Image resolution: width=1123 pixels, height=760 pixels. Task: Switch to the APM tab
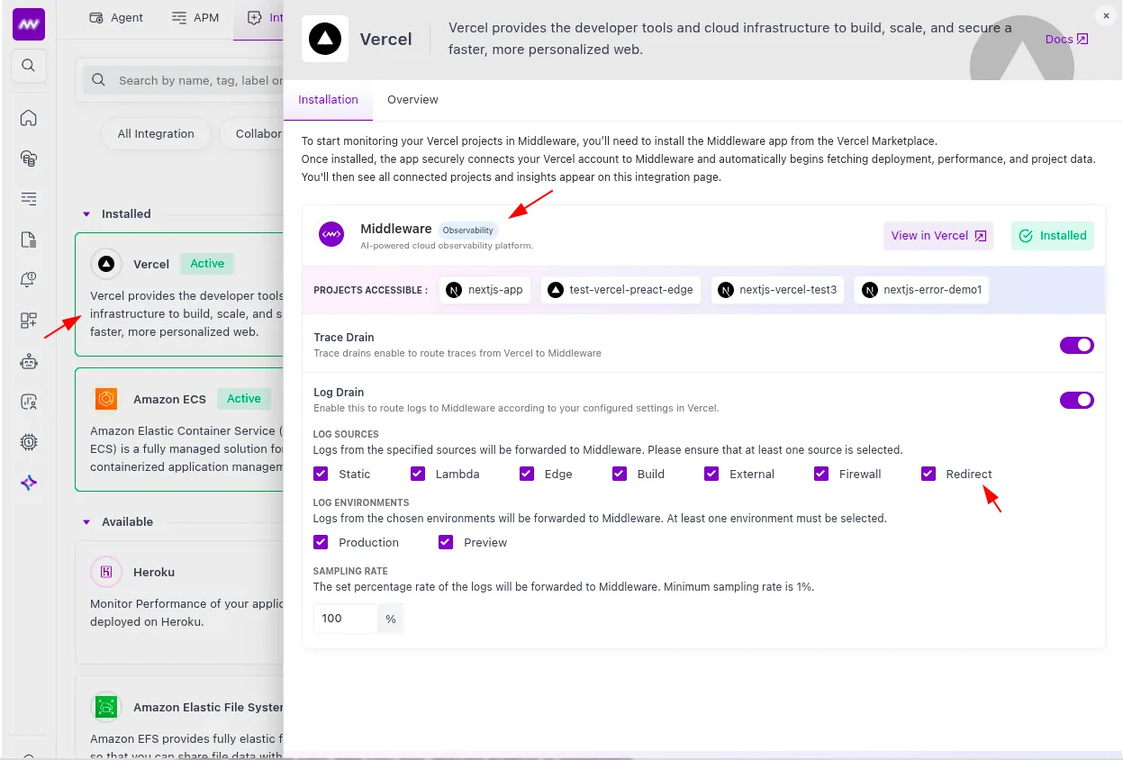click(x=195, y=18)
